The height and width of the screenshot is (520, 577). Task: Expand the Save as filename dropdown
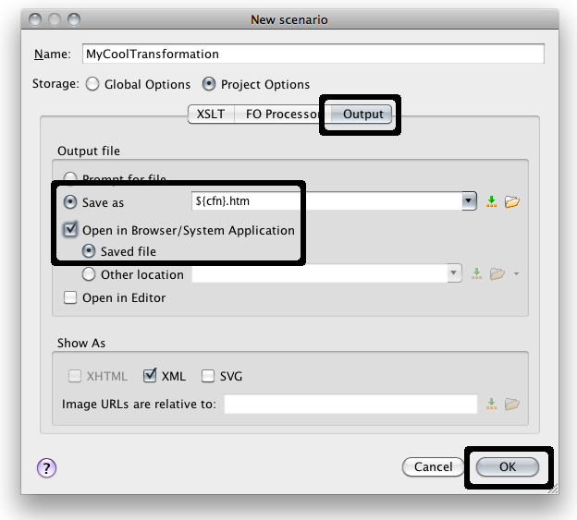tap(469, 201)
